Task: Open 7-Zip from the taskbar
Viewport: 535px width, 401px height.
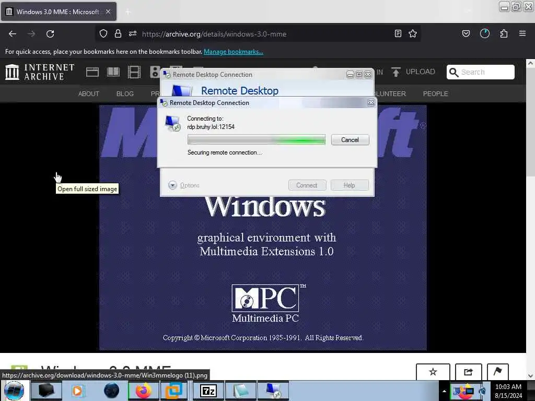Action: [208, 391]
